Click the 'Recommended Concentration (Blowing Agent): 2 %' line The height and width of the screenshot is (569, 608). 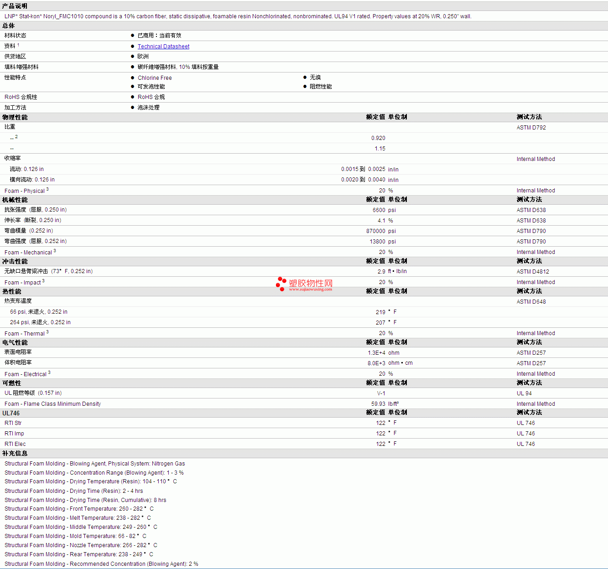coord(102,564)
